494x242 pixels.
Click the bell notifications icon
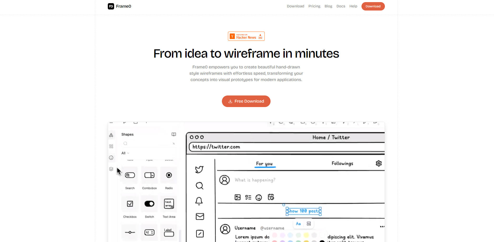tap(199, 201)
